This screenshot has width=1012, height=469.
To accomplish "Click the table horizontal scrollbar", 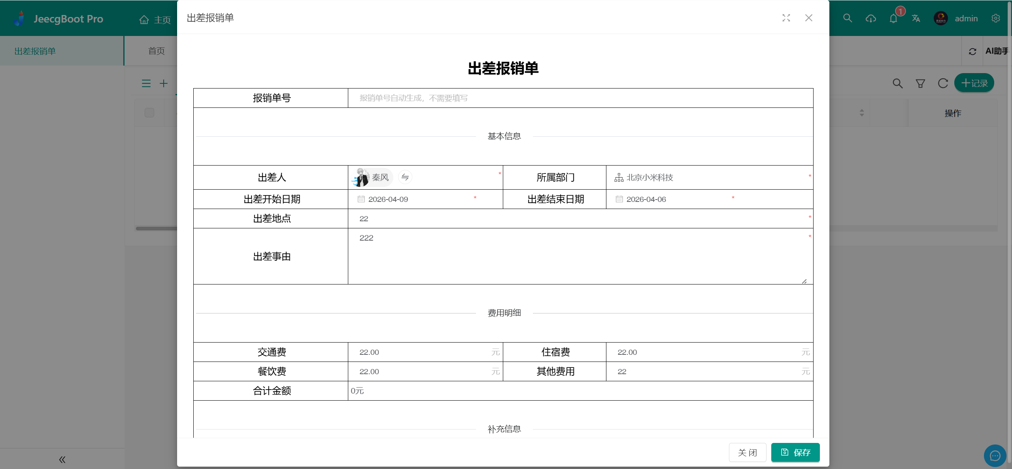I will point(156,228).
